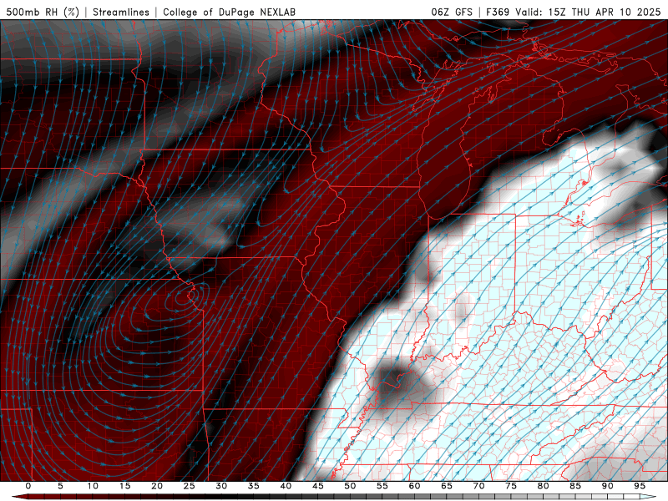Click the "75" colorbar tick label
This screenshot has height=501, width=668.
(x=511, y=486)
